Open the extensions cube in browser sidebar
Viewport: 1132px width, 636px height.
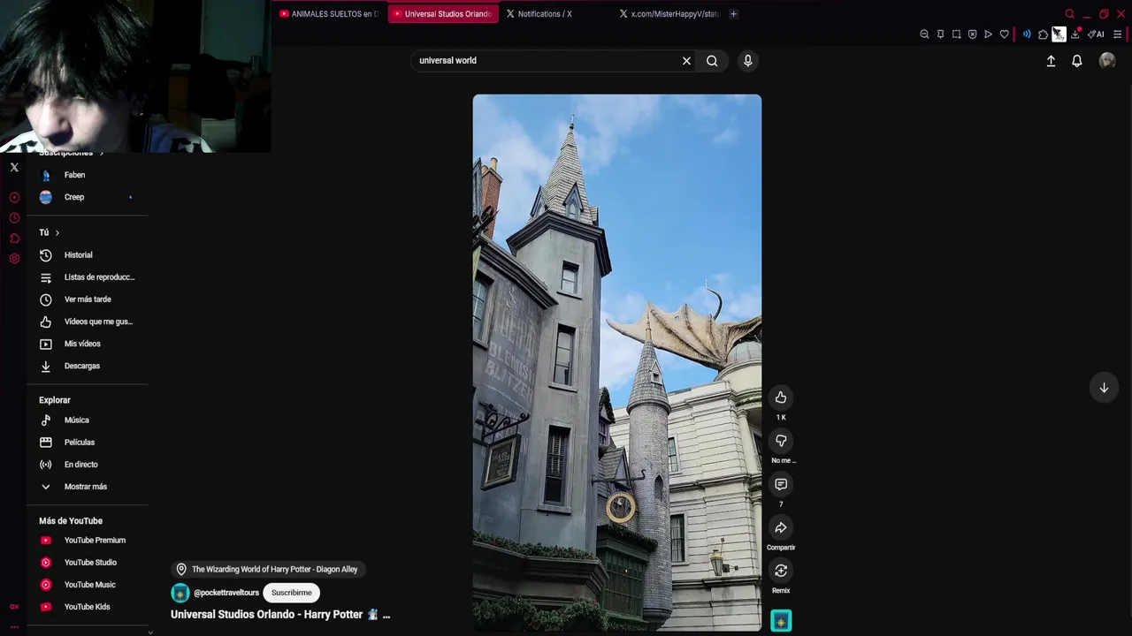pos(14,238)
